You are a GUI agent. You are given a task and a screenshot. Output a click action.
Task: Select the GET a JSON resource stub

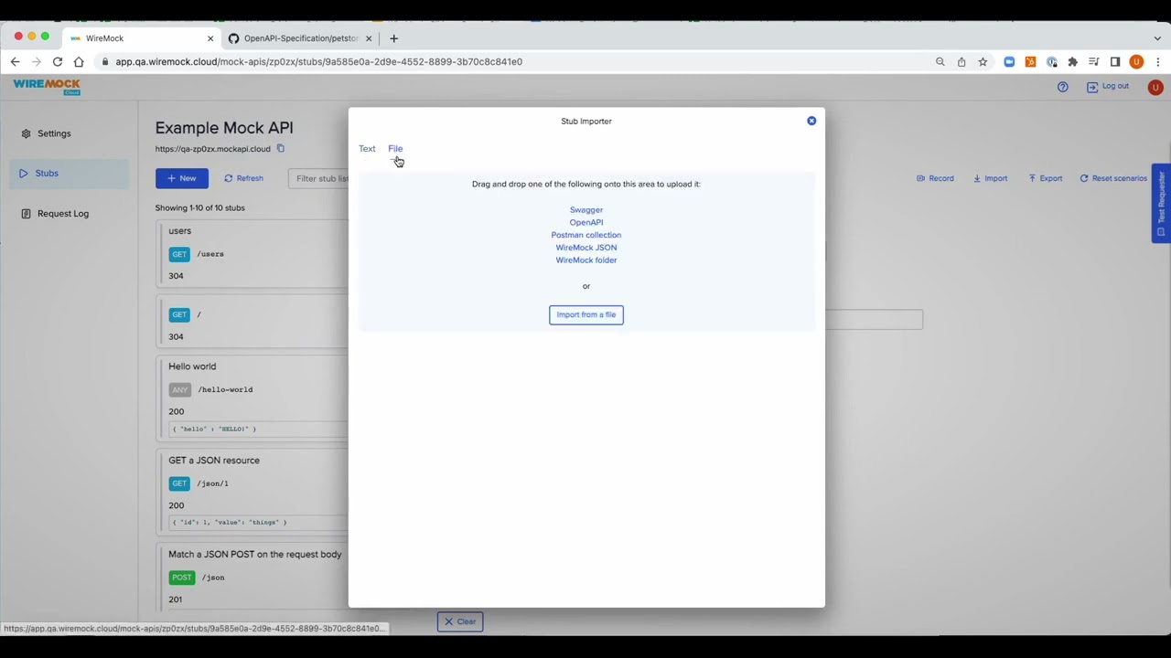pos(252,492)
